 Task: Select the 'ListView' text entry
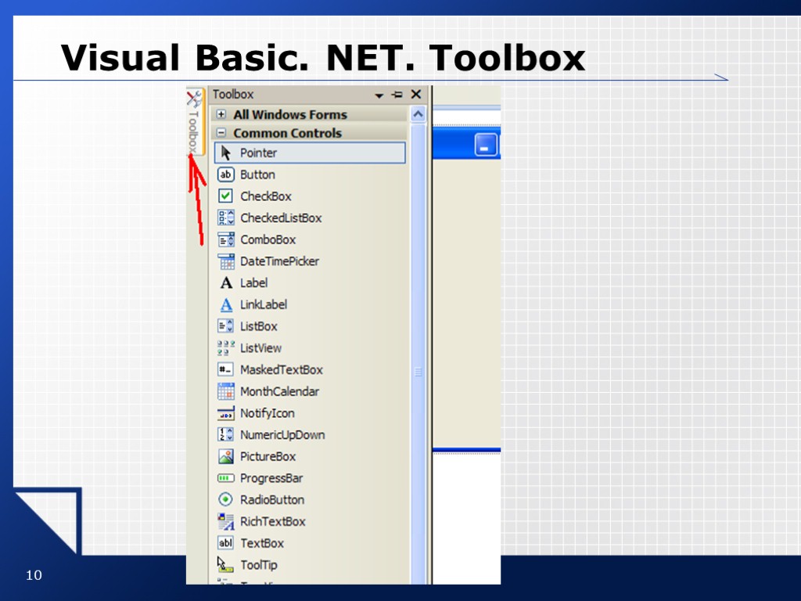coord(261,348)
